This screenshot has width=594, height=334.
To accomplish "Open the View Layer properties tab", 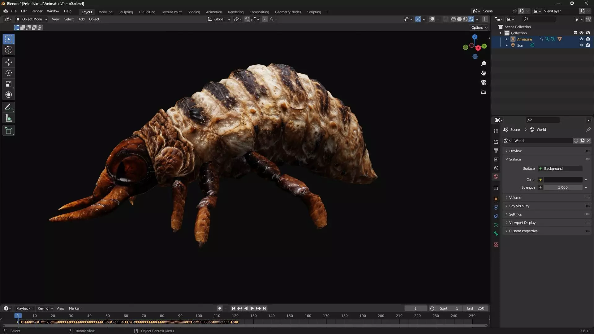I will click(496, 159).
